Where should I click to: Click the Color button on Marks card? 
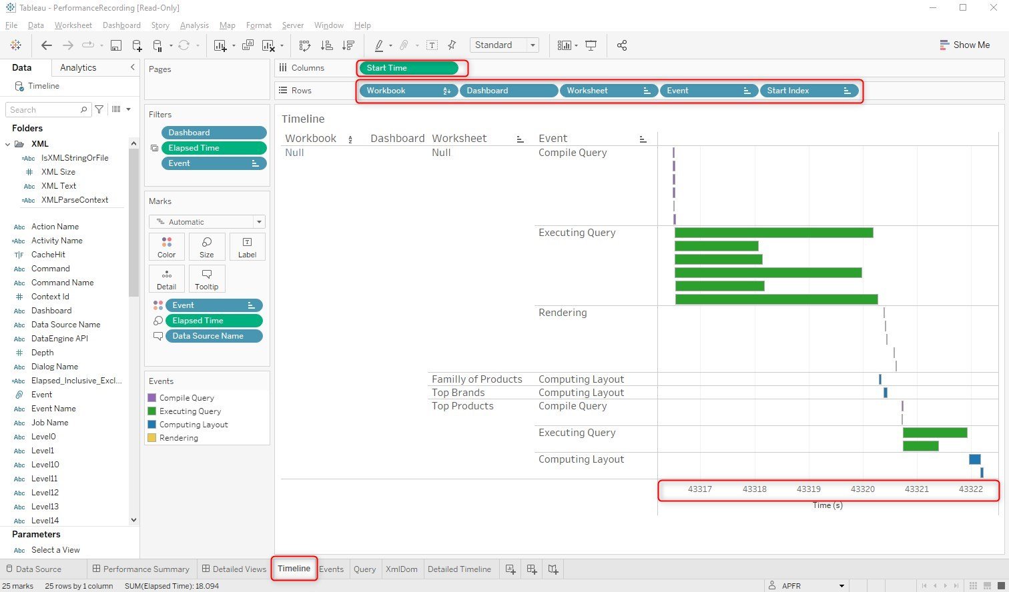tap(167, 247)
